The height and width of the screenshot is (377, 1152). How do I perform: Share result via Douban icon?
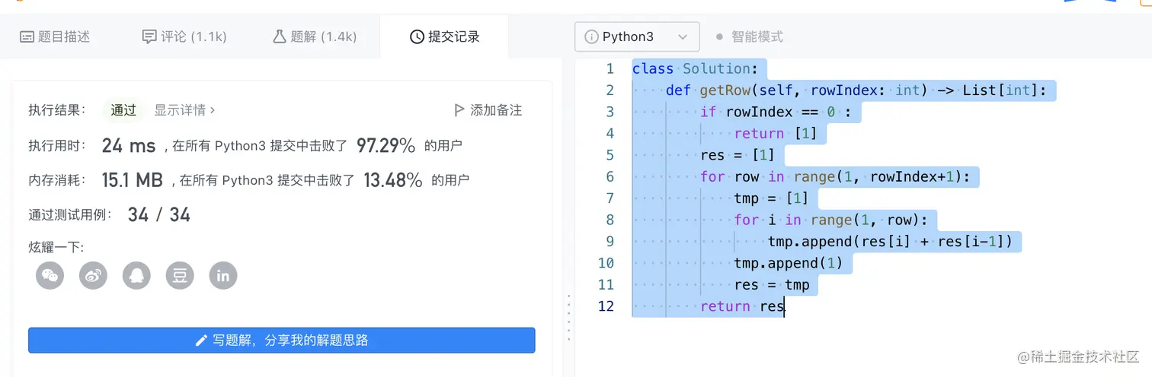[x=180, y=275]
